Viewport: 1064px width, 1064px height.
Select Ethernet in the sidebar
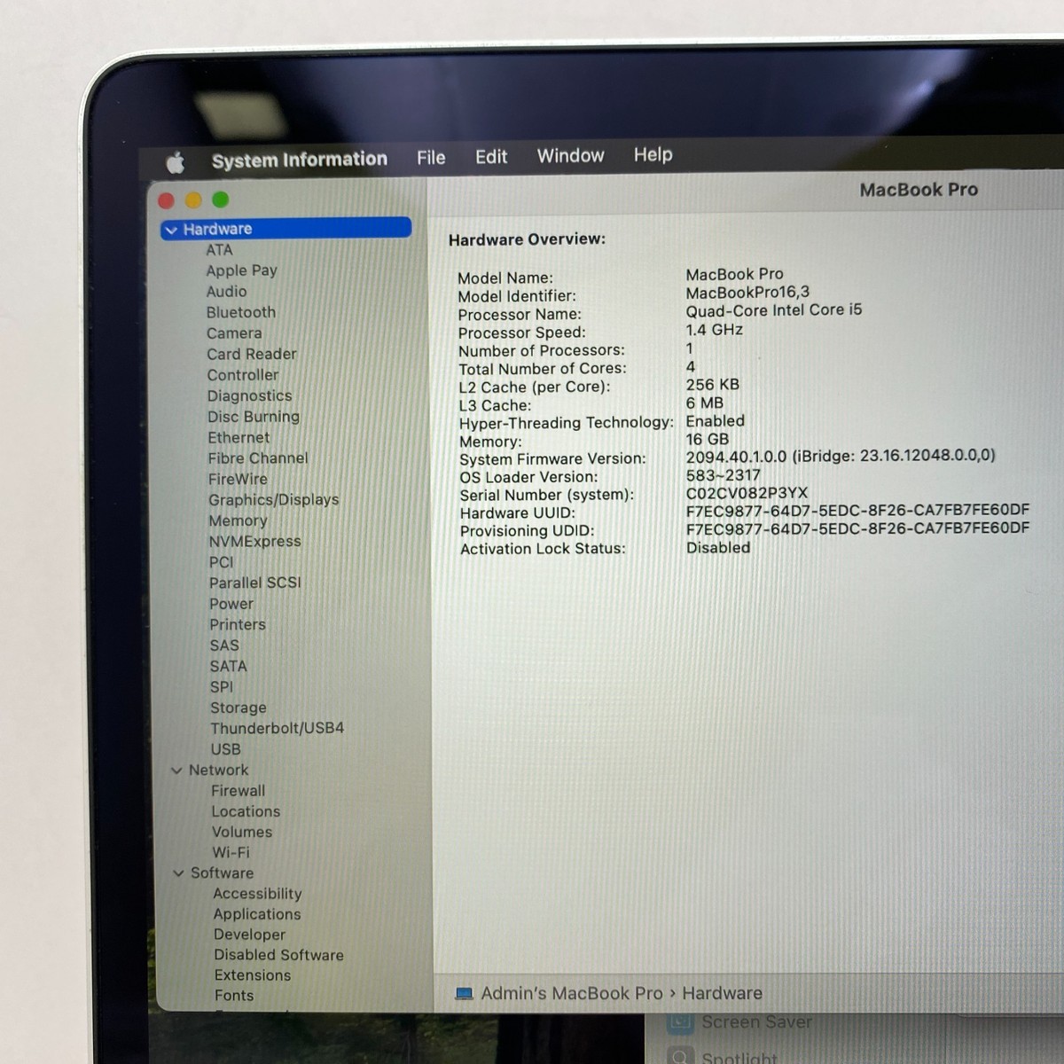click(239, 437)
